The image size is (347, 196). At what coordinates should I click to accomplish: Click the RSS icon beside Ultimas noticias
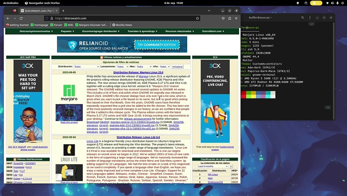(x=101, y=57)
